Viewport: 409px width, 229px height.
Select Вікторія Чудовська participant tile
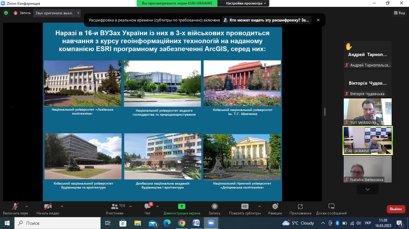[368, 83]
